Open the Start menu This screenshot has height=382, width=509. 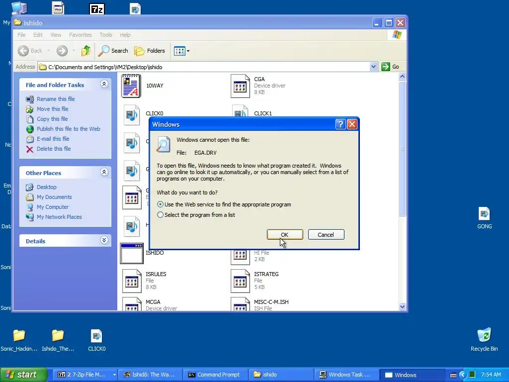(x=23, y=375)
